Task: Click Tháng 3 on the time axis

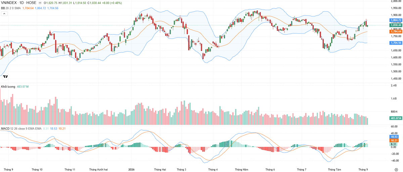Action: click(x=182, y=169)
